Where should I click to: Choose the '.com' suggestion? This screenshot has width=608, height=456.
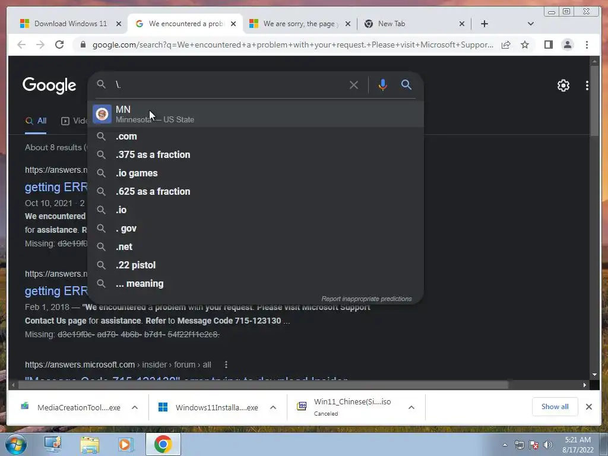[255, 137]
